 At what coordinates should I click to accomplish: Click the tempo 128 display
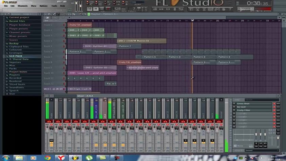[120, 8]
